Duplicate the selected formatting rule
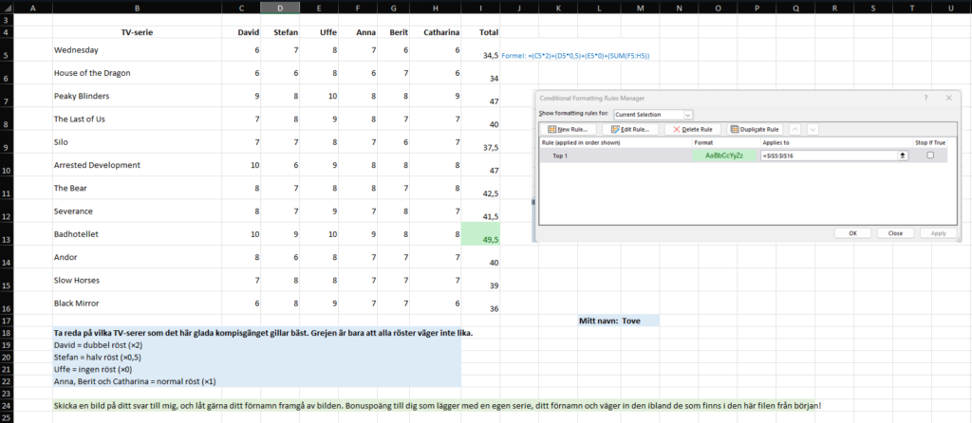The height and width of the screenshot is (423, 972). 755,129
